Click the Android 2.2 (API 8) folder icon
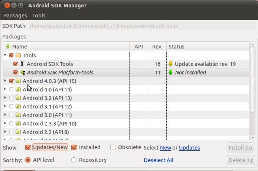The height and width of the screenshot is (171, 258). point(18,132)
